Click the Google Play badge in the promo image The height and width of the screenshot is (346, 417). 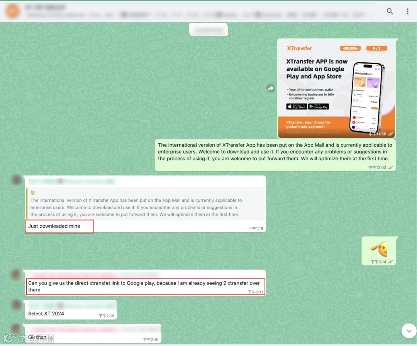coord(319,107)
